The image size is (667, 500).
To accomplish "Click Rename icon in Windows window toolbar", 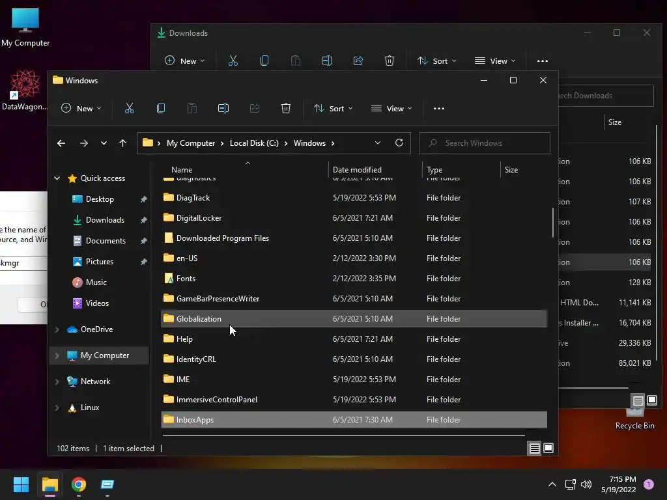I will click(x=223, y=109).
